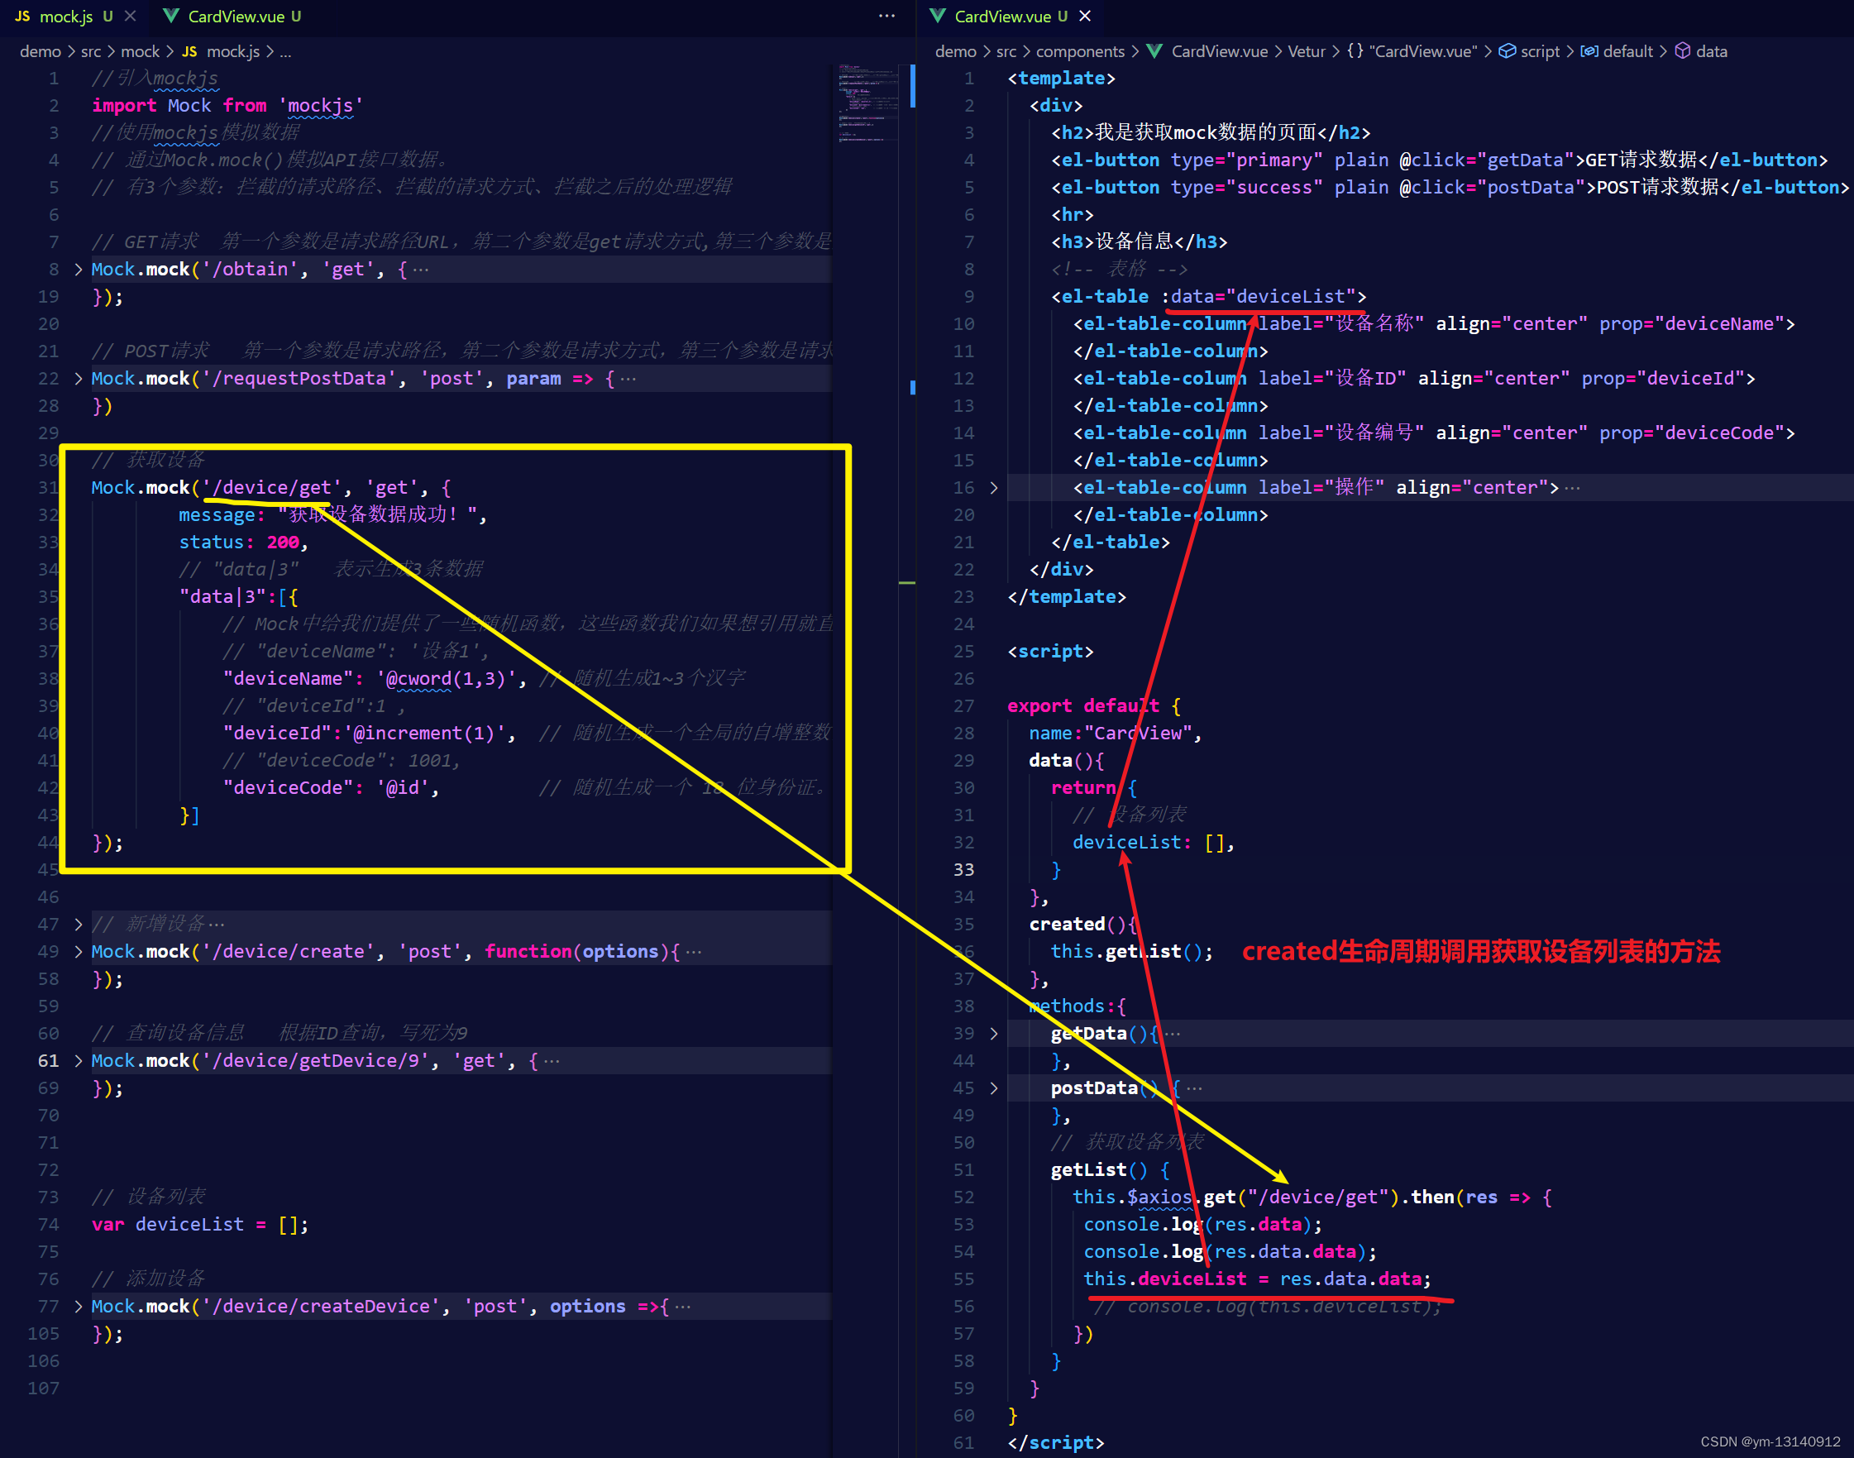Activate the right pane CardView.vue tab
1854x1458 pixels.
pos(1001,17)
